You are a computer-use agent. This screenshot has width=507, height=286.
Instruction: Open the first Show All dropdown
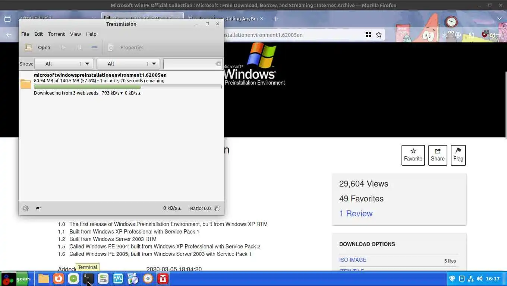click(x=63, y=64)
